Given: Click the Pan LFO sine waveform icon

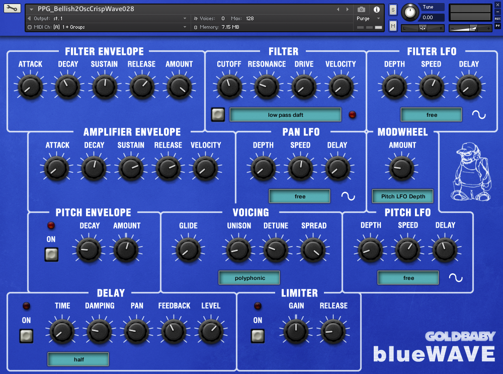Looking at the screenshot, I should pos(348,196).
